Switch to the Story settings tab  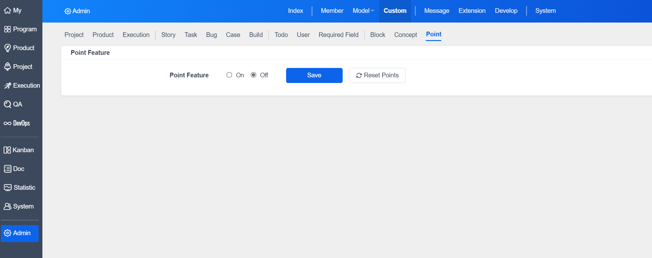[168, 35]
